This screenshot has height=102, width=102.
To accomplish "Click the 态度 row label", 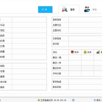I will (2, 71).
